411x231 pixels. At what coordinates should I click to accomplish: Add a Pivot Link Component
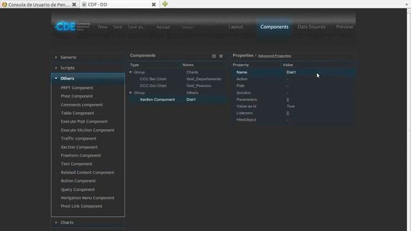pyautogui.click(x=82, y=207)
